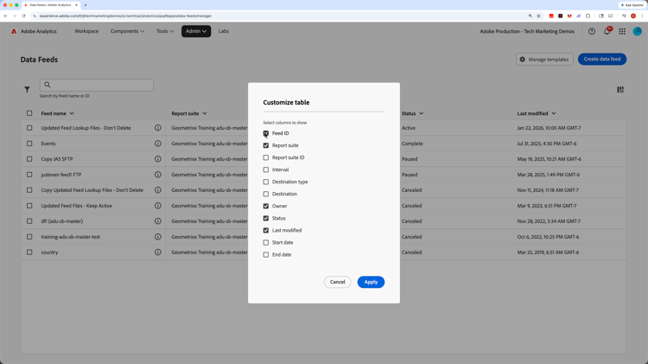Click Cancel in Customize table dialog
This screenshot has height=364, width=648.
point(337,282)
